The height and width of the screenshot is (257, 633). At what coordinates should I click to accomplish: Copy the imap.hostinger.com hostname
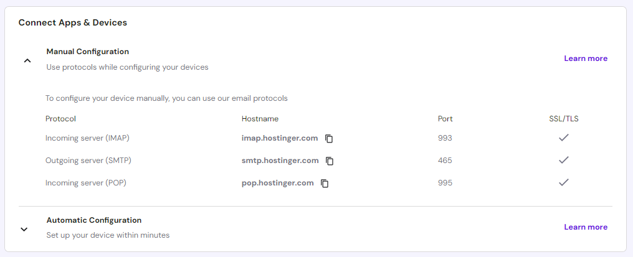pos(329,138)
